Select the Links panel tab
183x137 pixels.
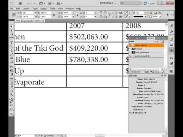pos(151,38)
